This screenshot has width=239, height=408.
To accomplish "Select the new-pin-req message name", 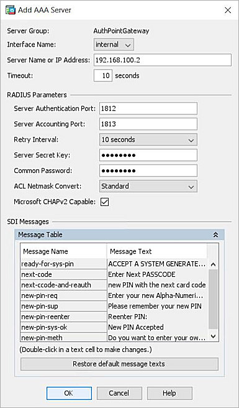I will point(63,295).
